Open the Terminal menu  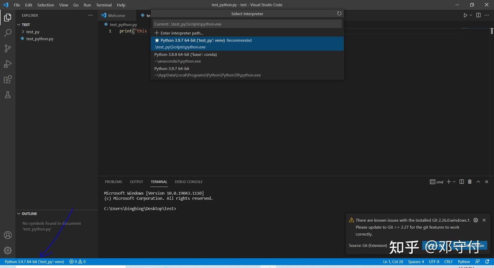tap(104, 5)
